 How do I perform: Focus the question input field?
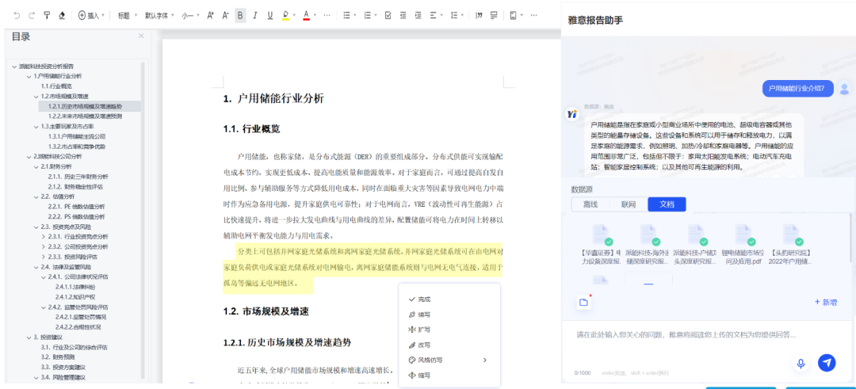point(707,335)
